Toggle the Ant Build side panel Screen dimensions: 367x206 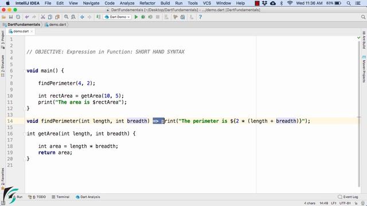pyautogui.click(x=364, y=40)
